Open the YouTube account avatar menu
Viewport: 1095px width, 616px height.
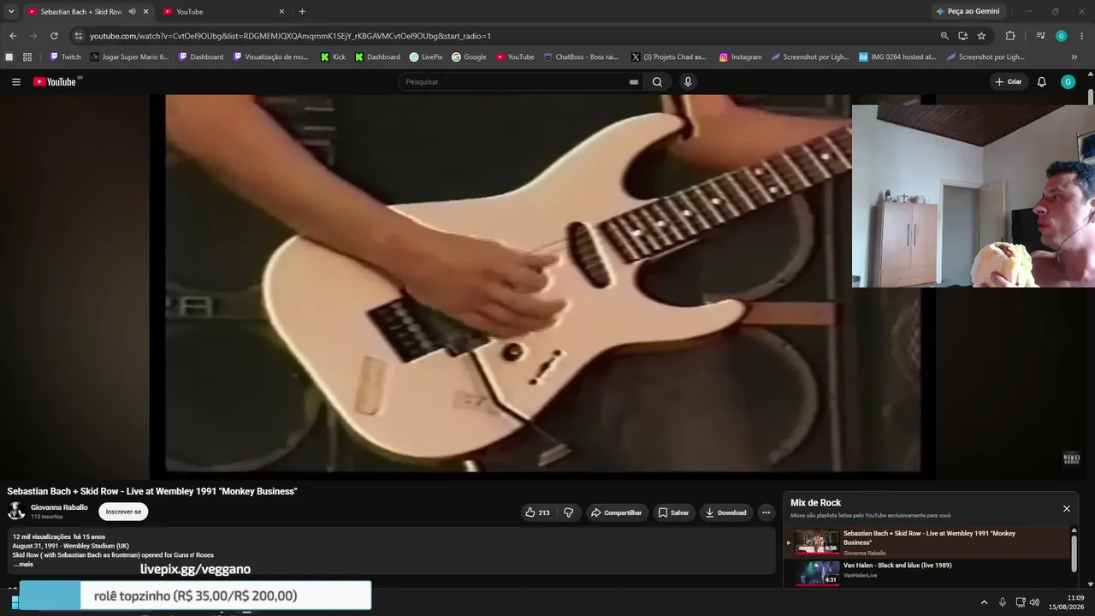(1068, 82)
